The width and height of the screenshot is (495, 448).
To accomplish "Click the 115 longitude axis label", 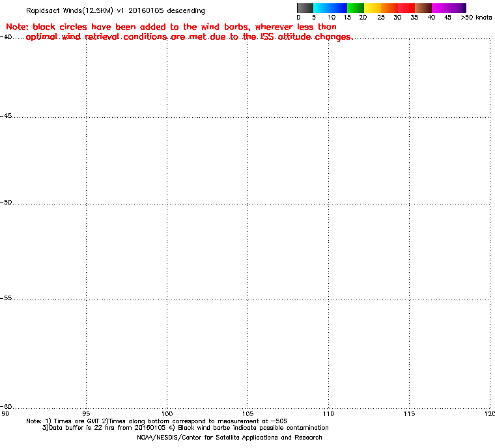I will [x=410, y=413].
